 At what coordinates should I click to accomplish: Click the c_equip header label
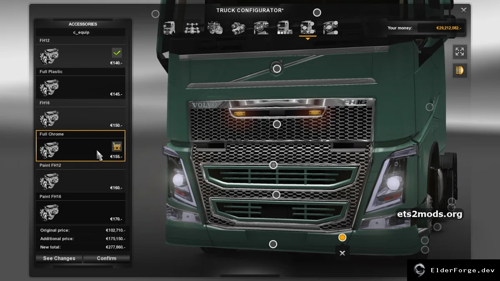pyautogui.click(x=81, y=32)
